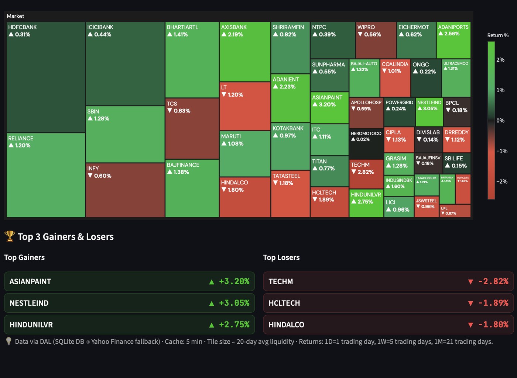Click the BHARTIARTL tile
This screenshot has height=378, width=517.
coord(192,60)
